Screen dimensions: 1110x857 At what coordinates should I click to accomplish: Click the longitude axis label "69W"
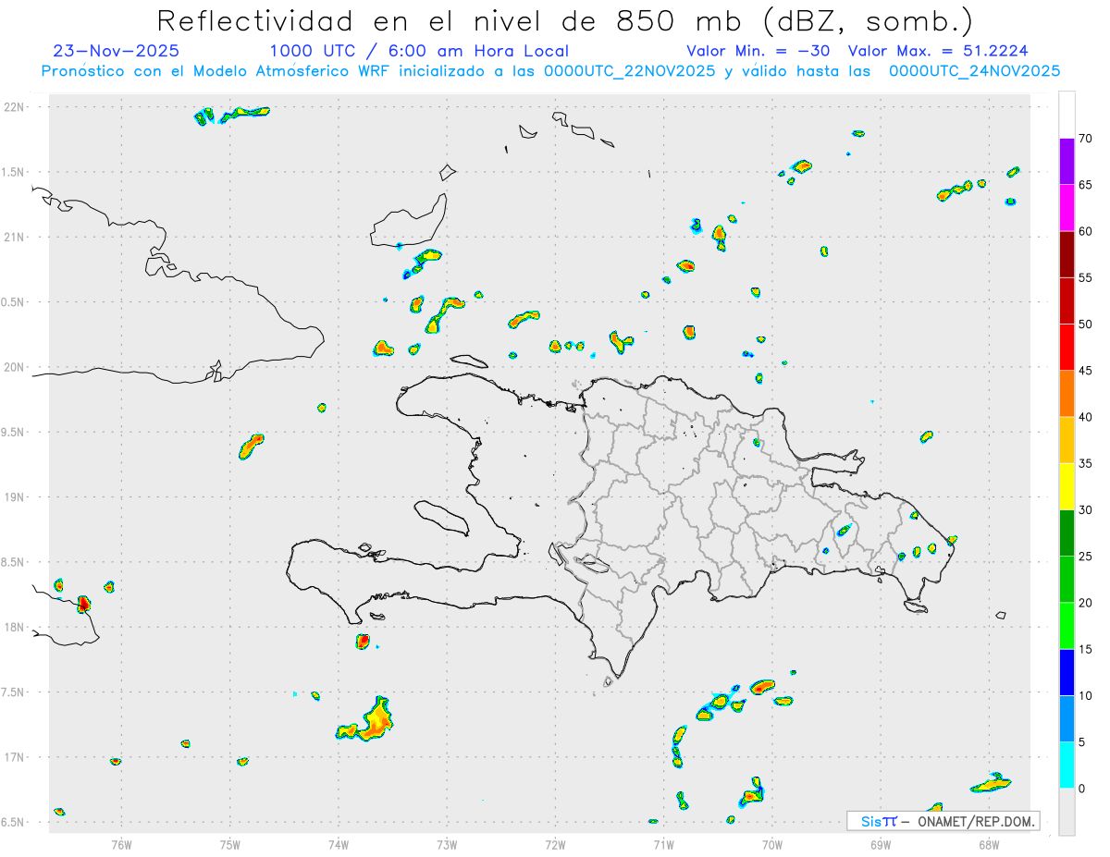(x=881, y=843)
